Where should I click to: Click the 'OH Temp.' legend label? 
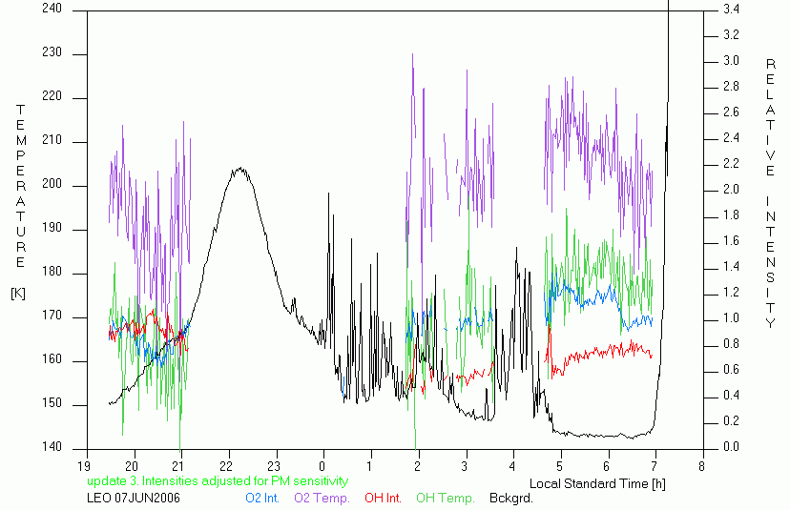point(445,498)
